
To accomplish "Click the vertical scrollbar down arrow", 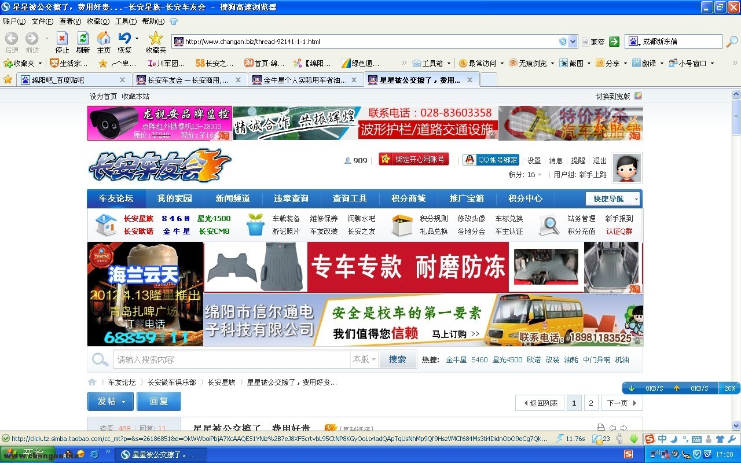I will point(736,426).
